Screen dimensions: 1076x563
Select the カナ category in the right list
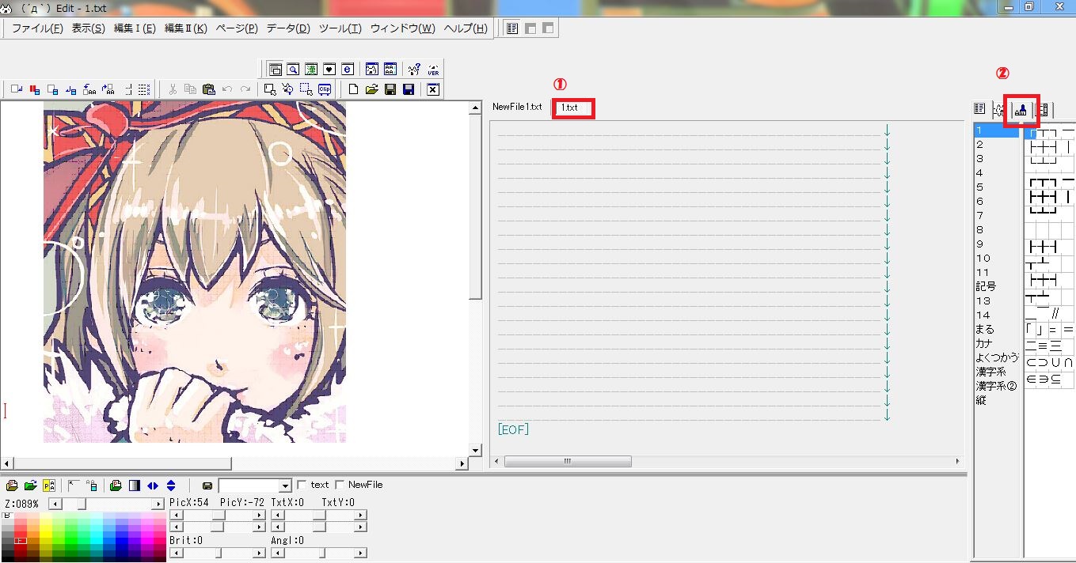click(984, 343)
